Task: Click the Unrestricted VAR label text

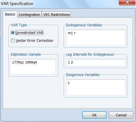Action: [x=29, y=32]
